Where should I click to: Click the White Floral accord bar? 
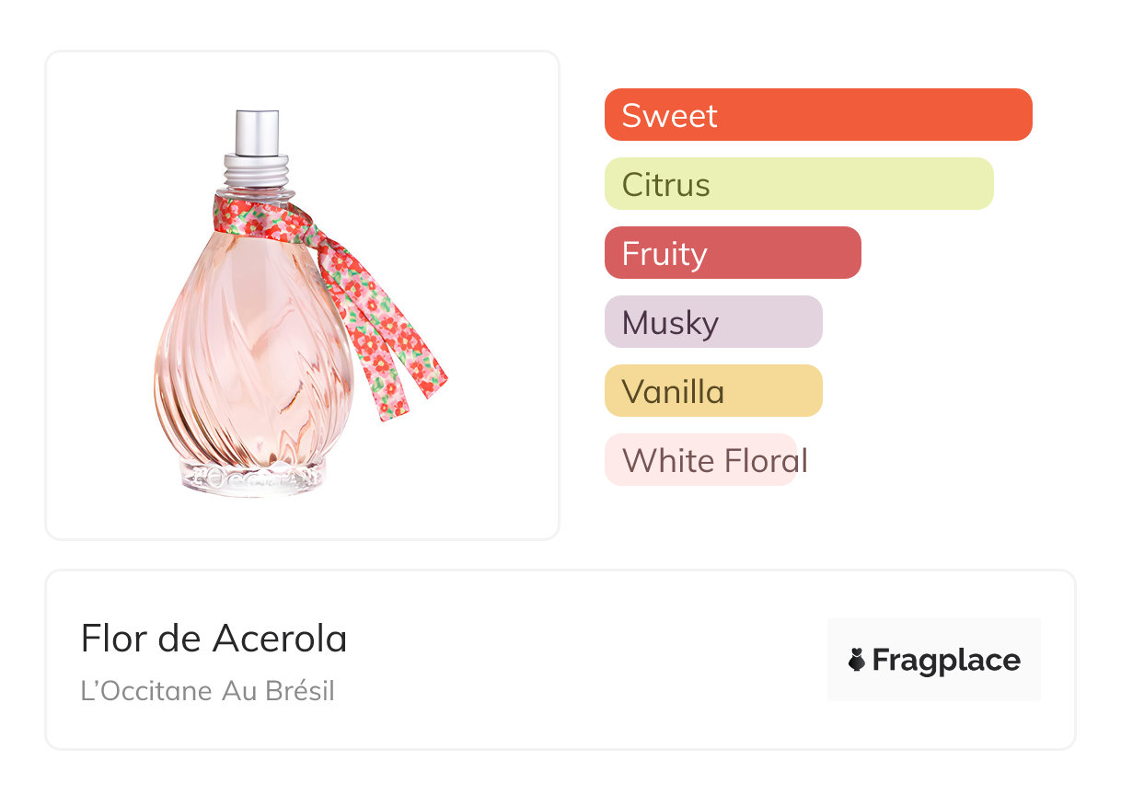point(700,460)
